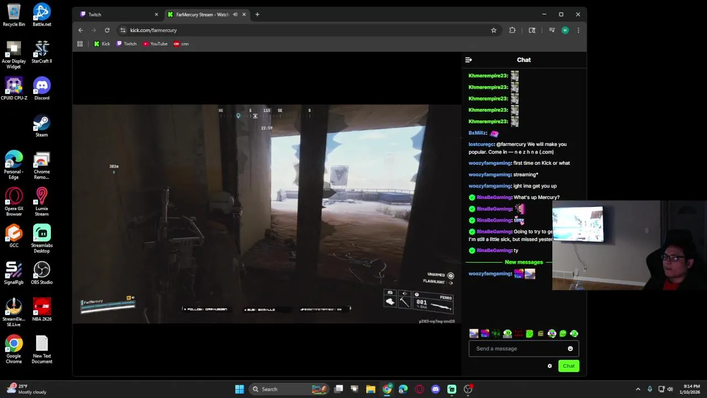Open lostcuregc's user card in chat

tap(481, 144)
